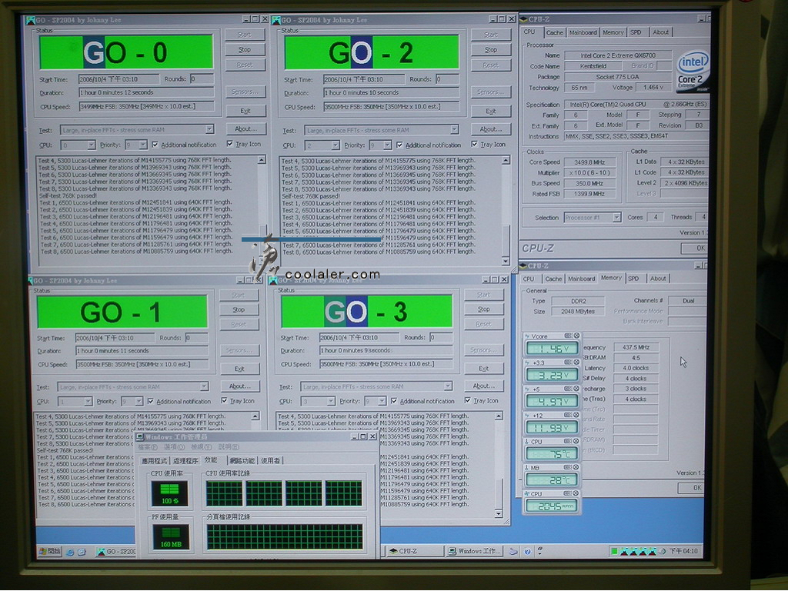Toggle Tray Icon checkbox in GO - 3 window
Screen dimensions: 788x591
[468, 401]
